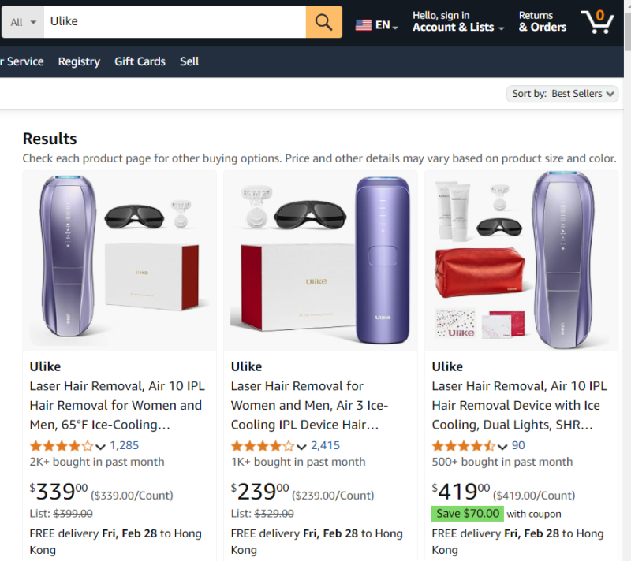Open the Sort by Best Sellers dropdown

point(562,94)
